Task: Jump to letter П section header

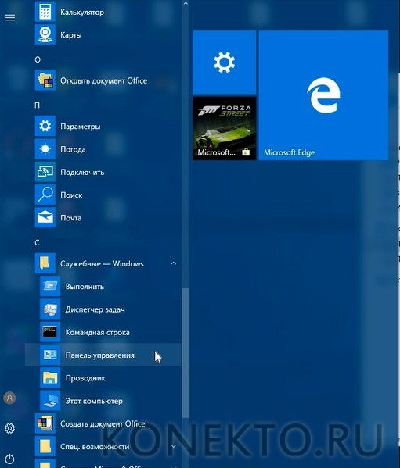Action: coord(38,105)
